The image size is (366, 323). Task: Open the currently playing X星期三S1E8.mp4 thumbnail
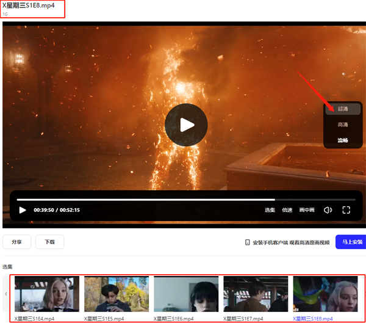pos(325,294)
